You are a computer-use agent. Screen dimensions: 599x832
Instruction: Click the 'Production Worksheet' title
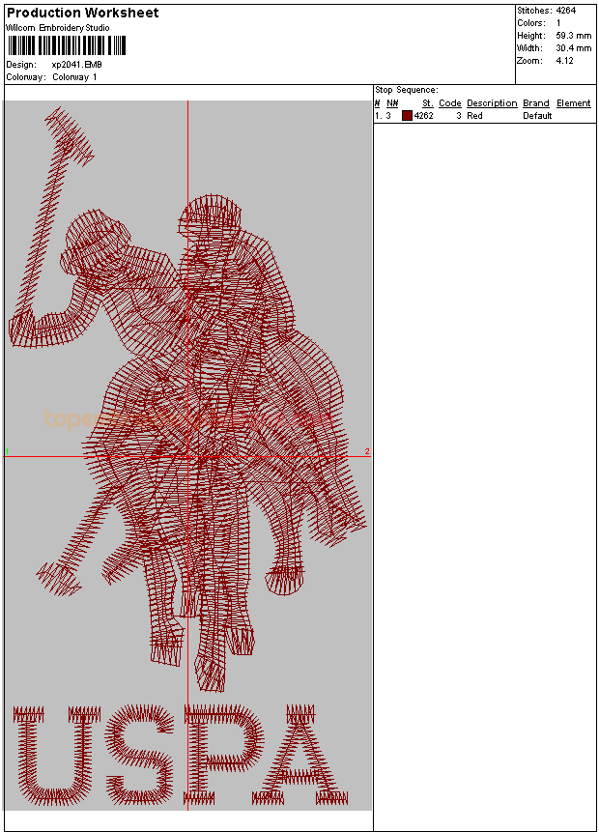pyautogui.click(x=83, y=13)
